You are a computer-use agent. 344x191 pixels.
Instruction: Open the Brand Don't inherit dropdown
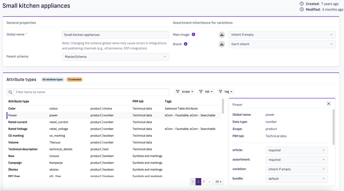point(282,44)
